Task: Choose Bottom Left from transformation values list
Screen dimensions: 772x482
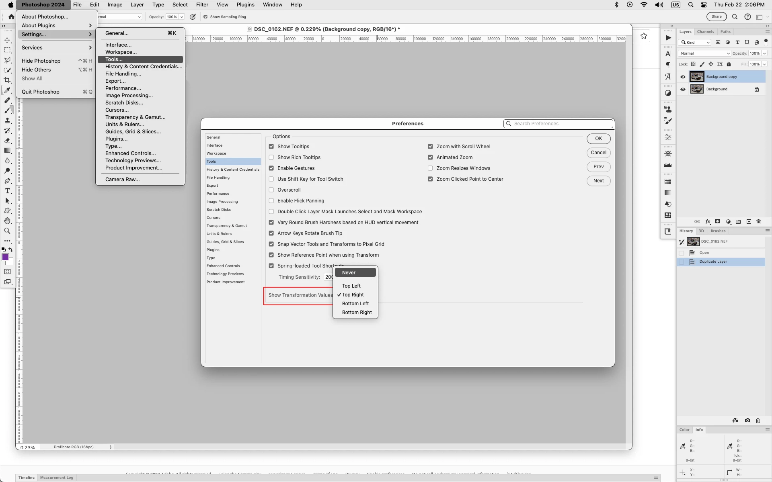Action: click(x=355, y=304)
